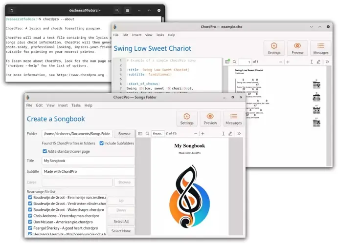The width and height of the screenshot is (338, 244).
Task: Open Insert menu in example.cho window
Action: click(136, 35)
